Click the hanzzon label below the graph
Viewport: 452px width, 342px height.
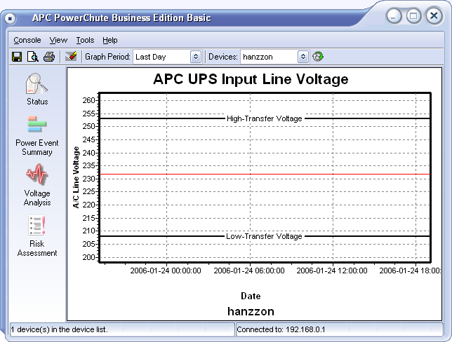coord(251,311)
